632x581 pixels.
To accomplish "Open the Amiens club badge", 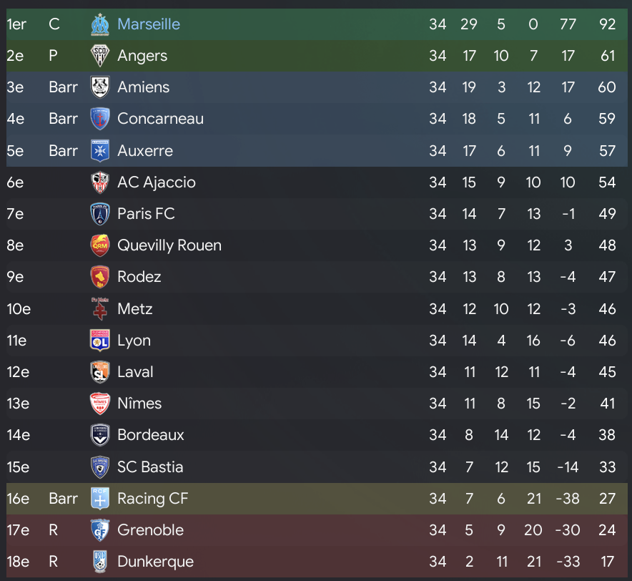I will (x=99, y=87).
